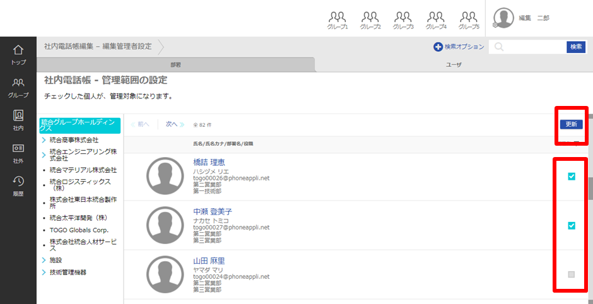Open the 履歴 history icon in sidebar
593x304 pixels.
coord(18,185)
